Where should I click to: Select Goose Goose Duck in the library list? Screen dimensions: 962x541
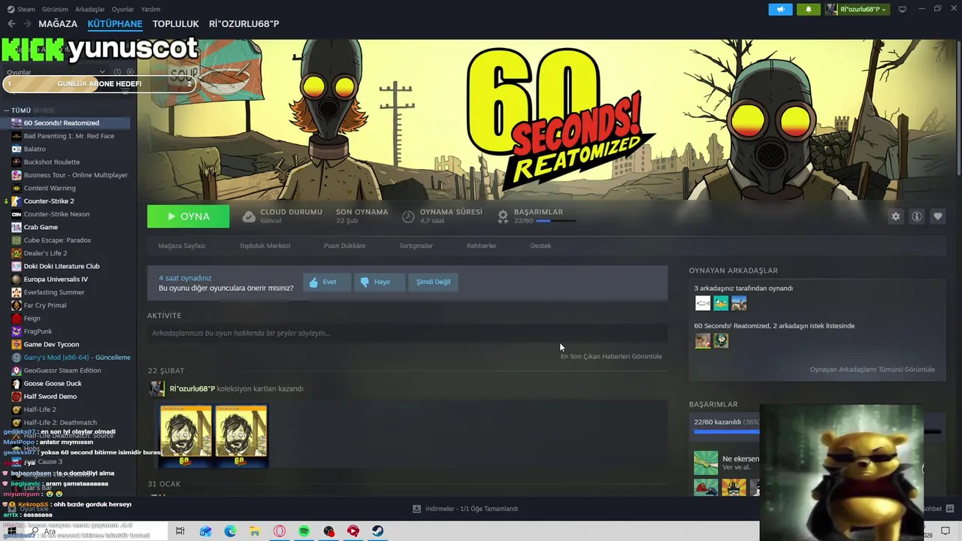[x=53, y=383]
